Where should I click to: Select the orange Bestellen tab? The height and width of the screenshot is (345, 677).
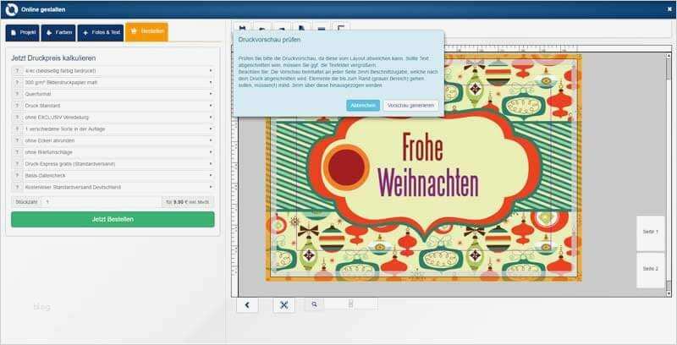pyautogui.click(x=146, y=32)
